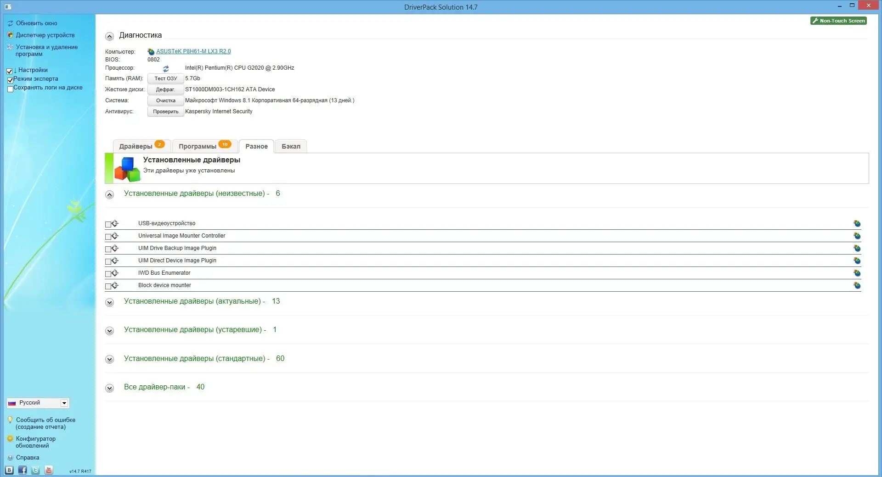Viewport: 882px width, 477px height.
Task: Click the lightbulb icon for Сообщить об ошибке
Action: (10, 420)
